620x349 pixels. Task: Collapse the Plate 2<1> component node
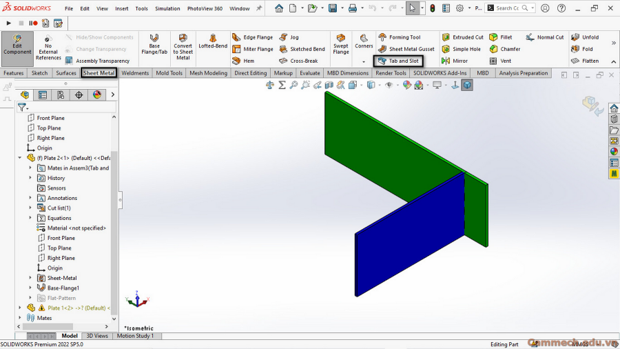(x=20, y=158)
